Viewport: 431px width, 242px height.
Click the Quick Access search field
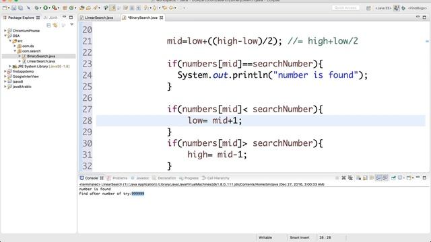[x=345, y=8]
